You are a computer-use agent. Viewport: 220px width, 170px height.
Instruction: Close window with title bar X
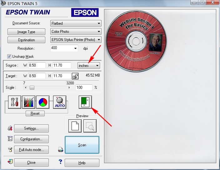212,2
